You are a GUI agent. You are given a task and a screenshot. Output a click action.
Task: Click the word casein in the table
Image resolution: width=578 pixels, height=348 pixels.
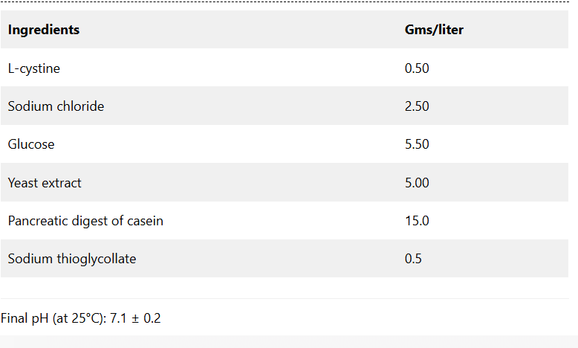click(145, 221)
